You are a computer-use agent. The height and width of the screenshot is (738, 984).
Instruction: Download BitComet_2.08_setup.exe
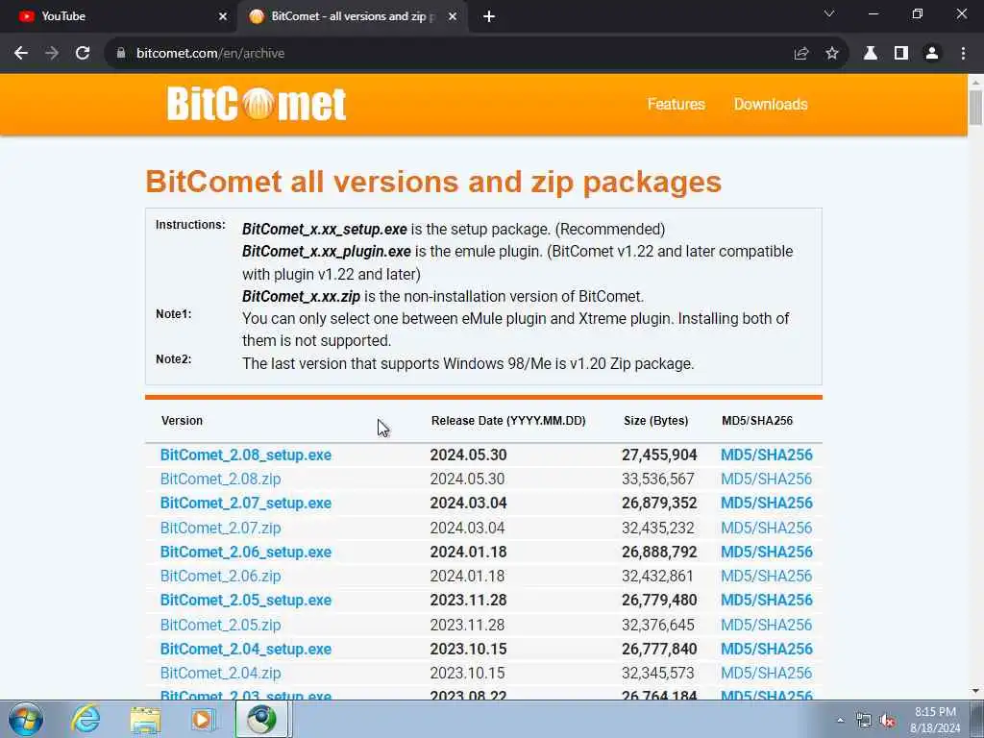246,455
